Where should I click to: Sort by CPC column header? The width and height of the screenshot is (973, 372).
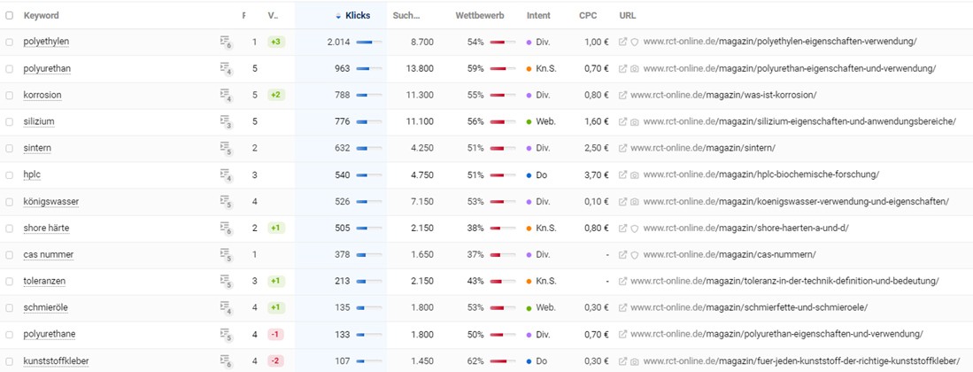tap(588, 16)
